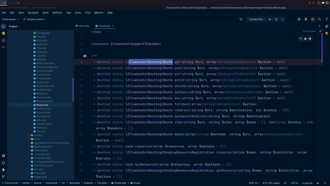This screenshot has height=186, width=330.
Task: Open the yellow Commit tool window icon
Action: pyautogui.click(x=4, y=33)
